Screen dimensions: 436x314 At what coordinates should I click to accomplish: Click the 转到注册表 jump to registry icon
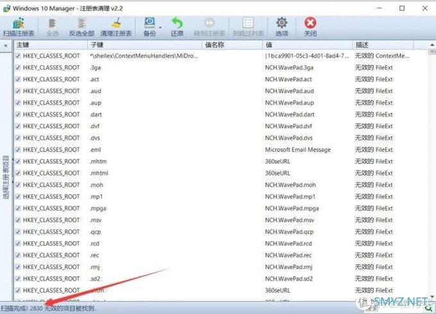[210, 23]
